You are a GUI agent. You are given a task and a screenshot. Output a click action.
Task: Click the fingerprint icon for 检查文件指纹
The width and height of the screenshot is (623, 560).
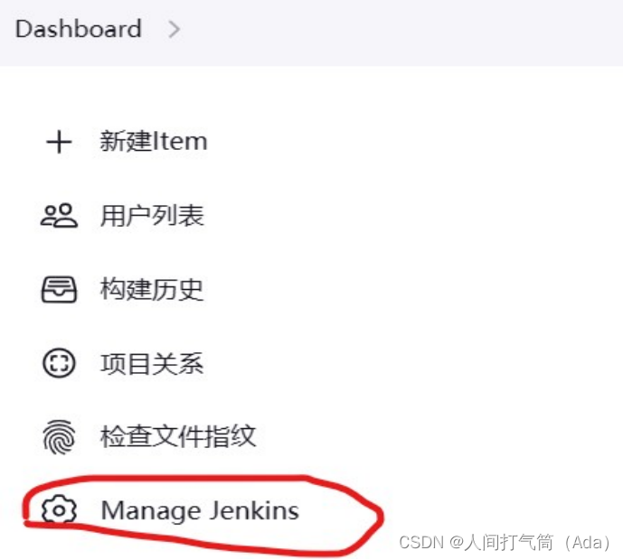coord(59,436)
